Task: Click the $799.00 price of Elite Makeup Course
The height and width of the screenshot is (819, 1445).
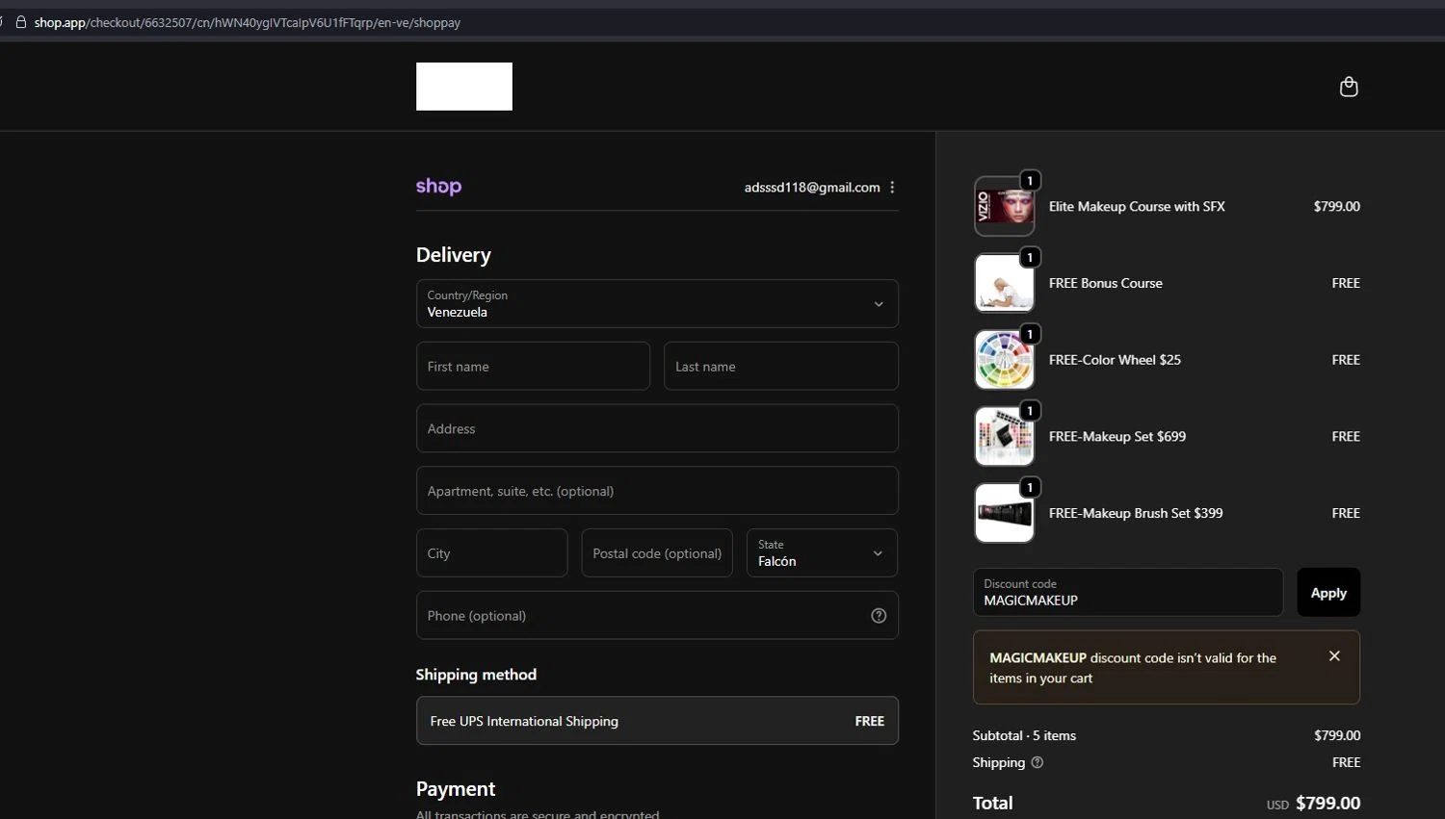Action: coord(1337,206)
